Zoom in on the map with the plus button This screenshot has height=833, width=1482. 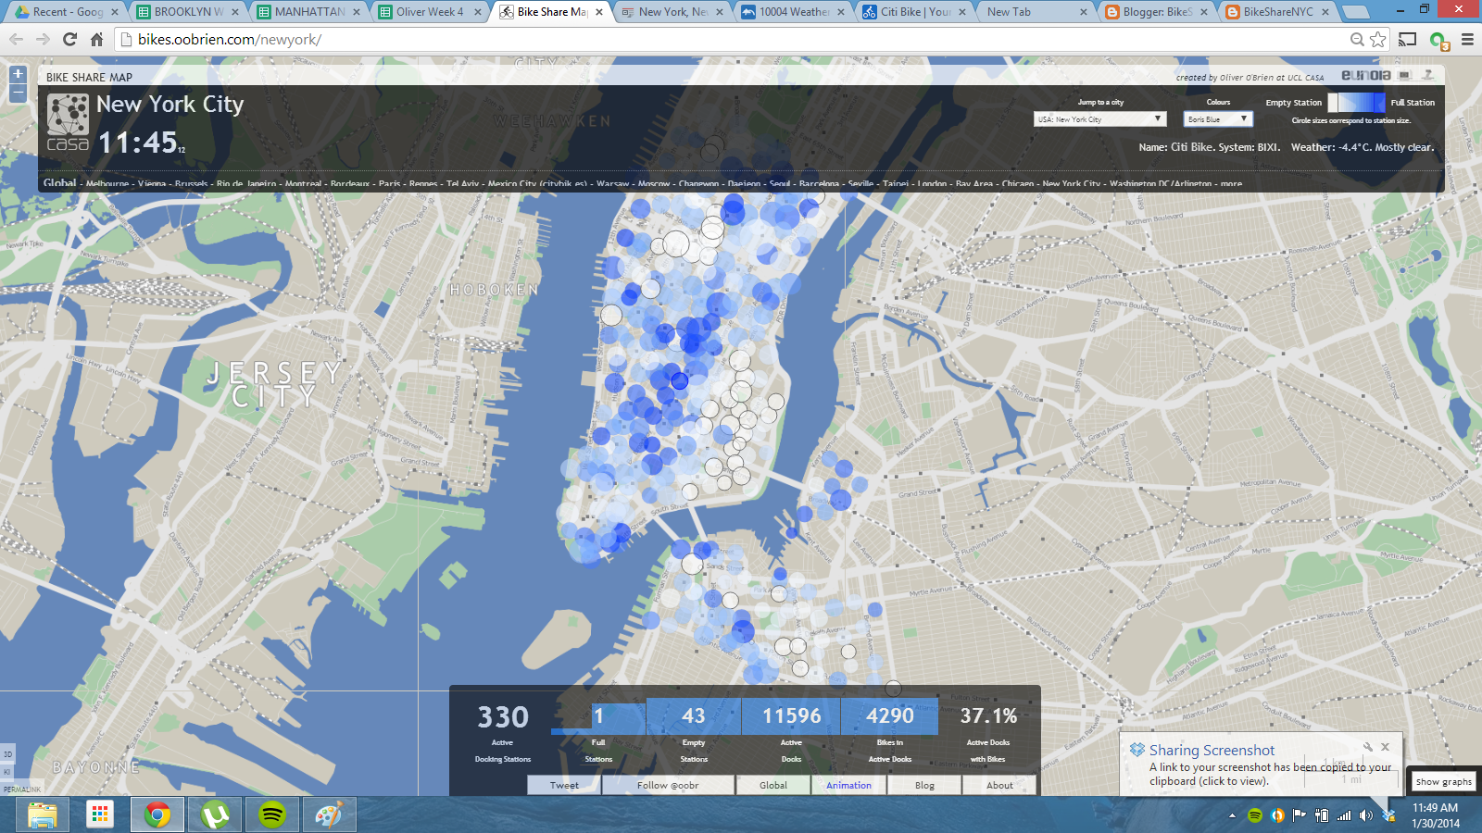pos(18,74)
